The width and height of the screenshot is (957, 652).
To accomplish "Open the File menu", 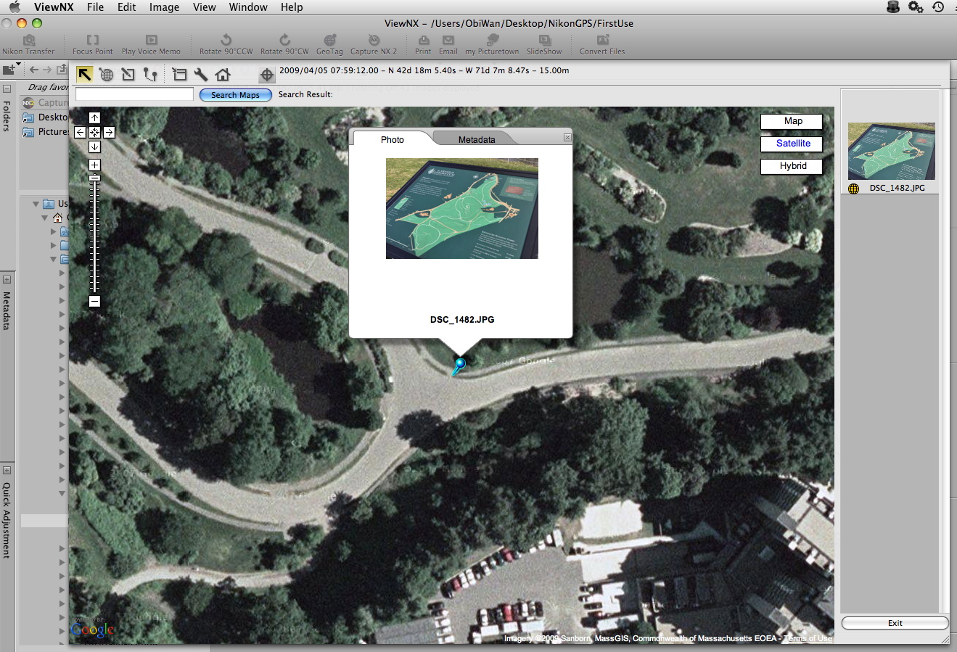I will 95,7.
